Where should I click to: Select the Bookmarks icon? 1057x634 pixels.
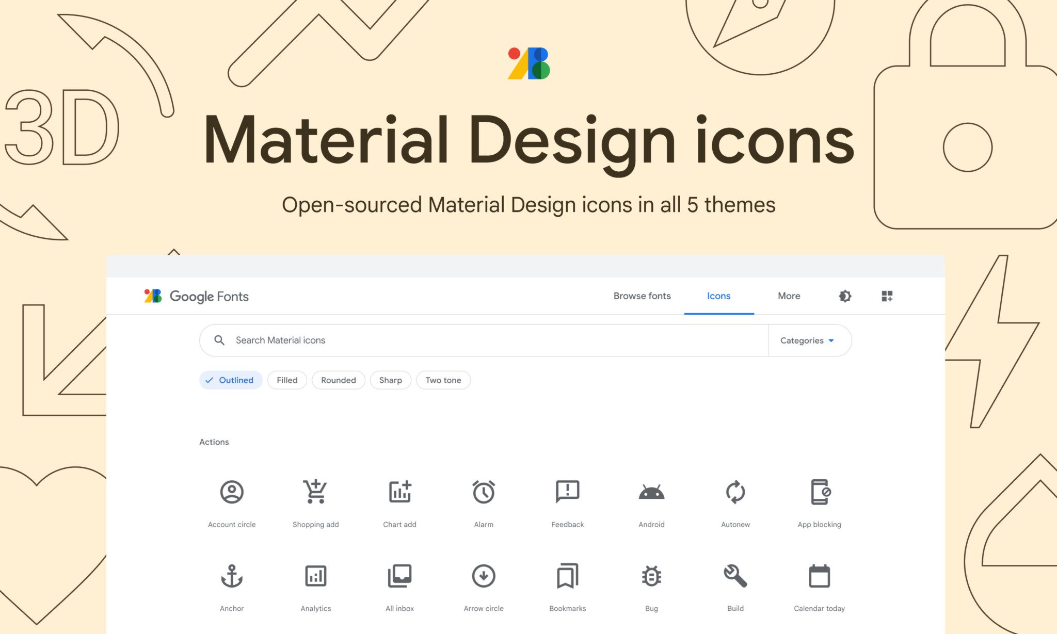(567, 576)
